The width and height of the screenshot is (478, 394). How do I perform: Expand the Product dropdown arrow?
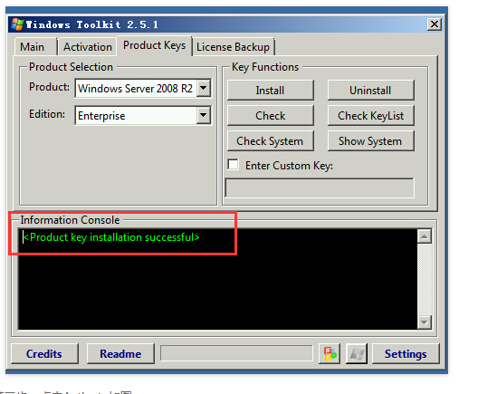pyautogui.click(x=204, y=88)
